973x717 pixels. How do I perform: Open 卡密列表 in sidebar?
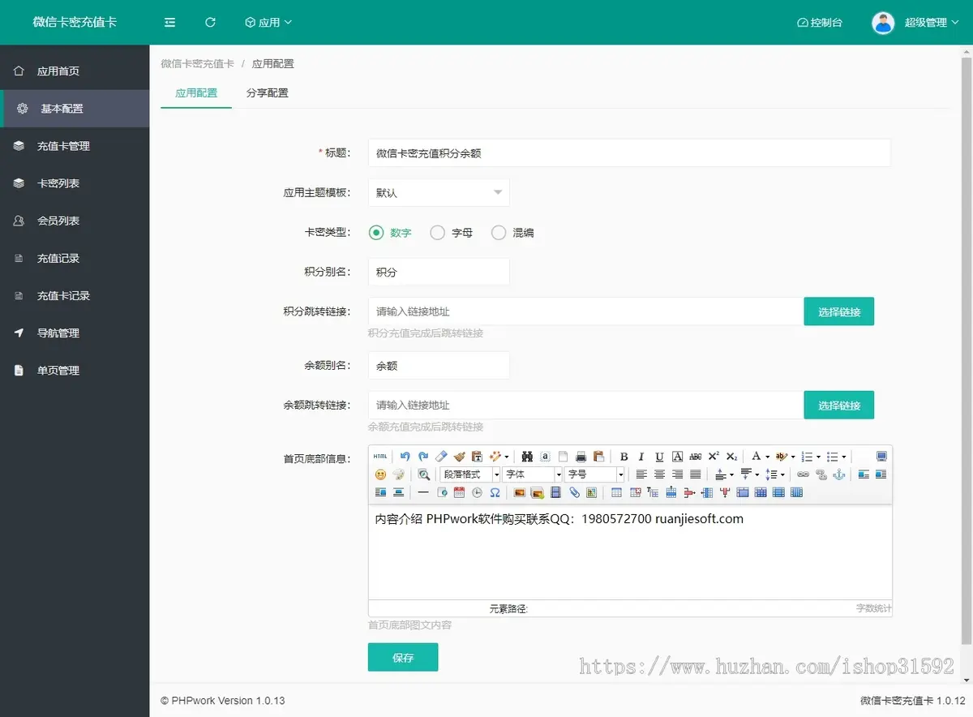75,183
